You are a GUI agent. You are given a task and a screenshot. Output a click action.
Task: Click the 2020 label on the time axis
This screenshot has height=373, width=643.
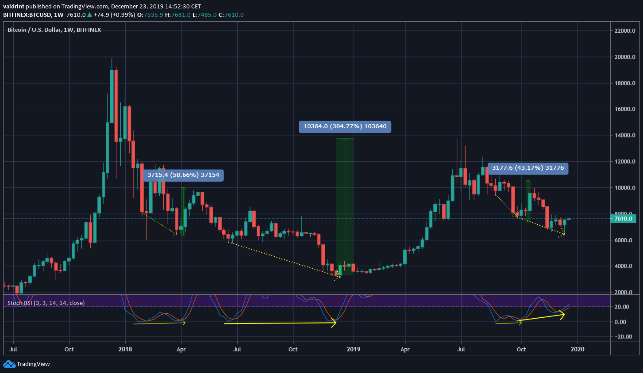point(578,349)
